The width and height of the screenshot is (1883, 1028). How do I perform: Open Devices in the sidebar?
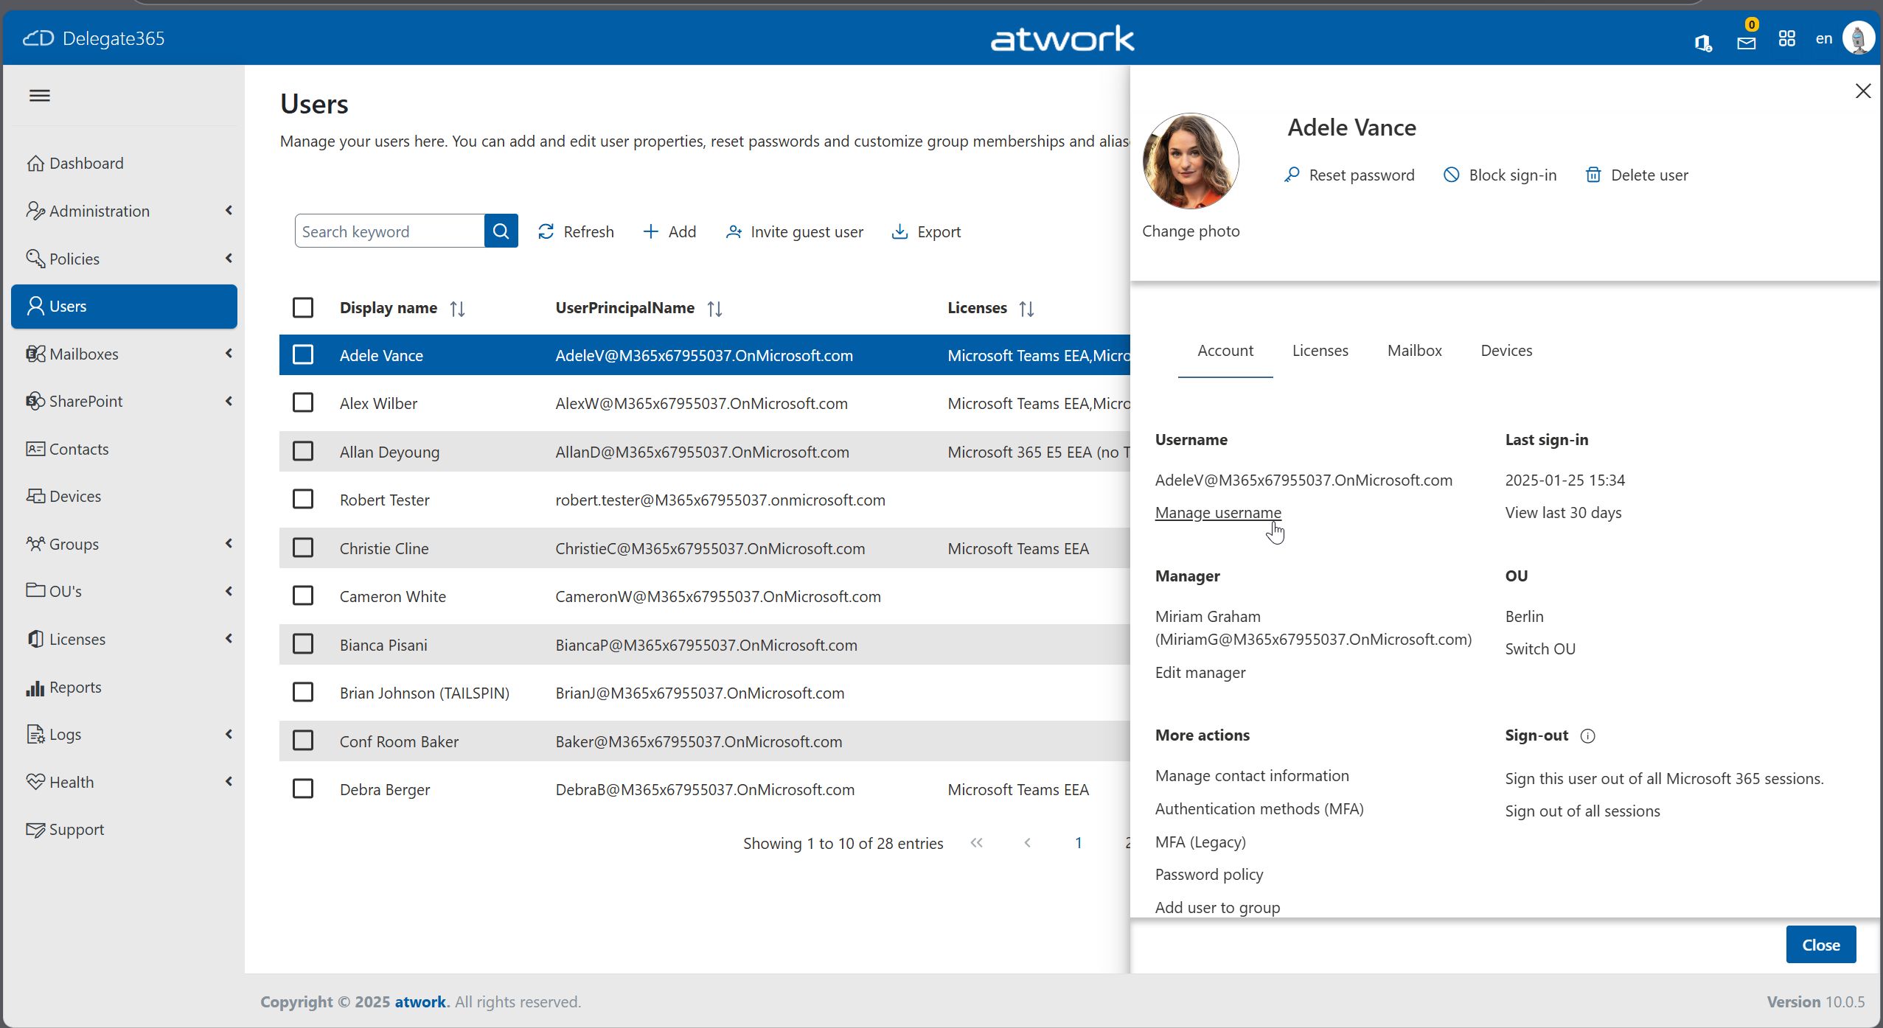pos(124,496)
